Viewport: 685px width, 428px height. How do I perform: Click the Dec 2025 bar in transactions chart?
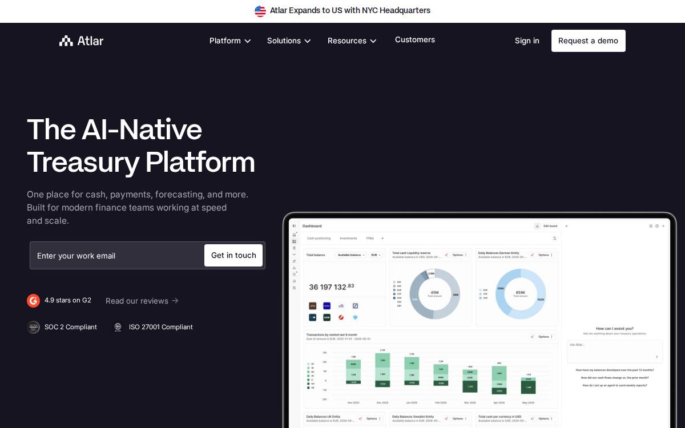(x=382, y=370)
